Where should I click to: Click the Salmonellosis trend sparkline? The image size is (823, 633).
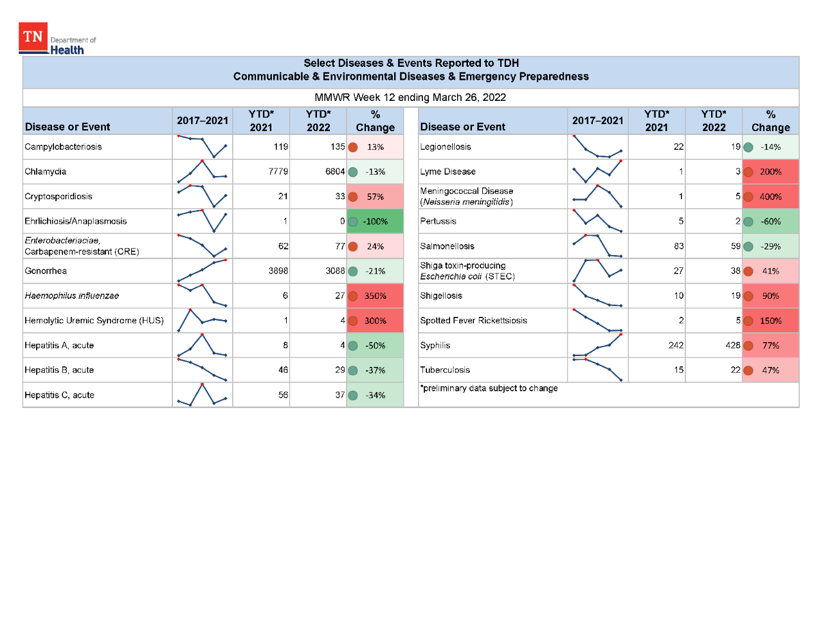[597, 245]
